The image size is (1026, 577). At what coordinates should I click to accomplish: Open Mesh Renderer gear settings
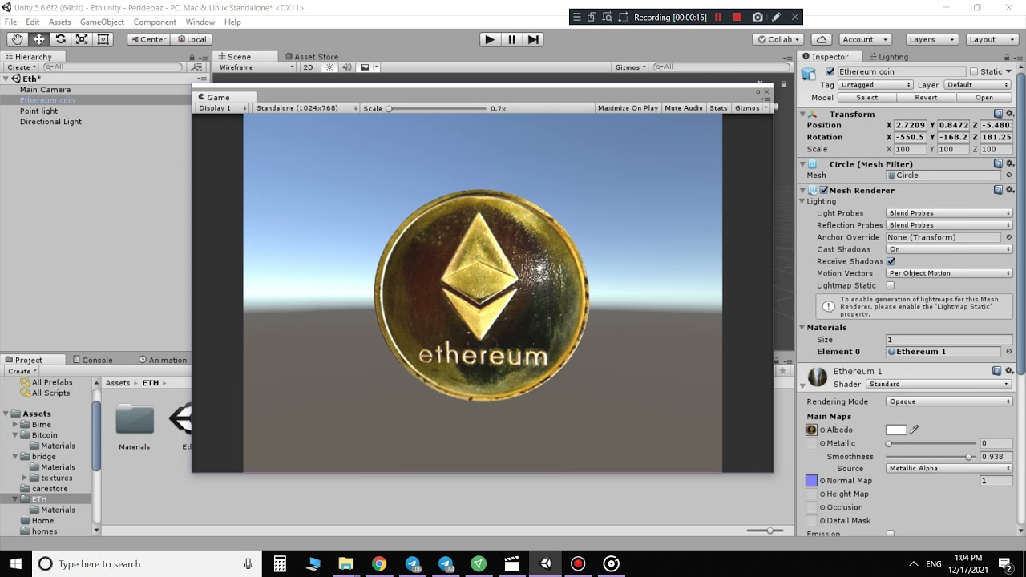tap(1010, 190)
